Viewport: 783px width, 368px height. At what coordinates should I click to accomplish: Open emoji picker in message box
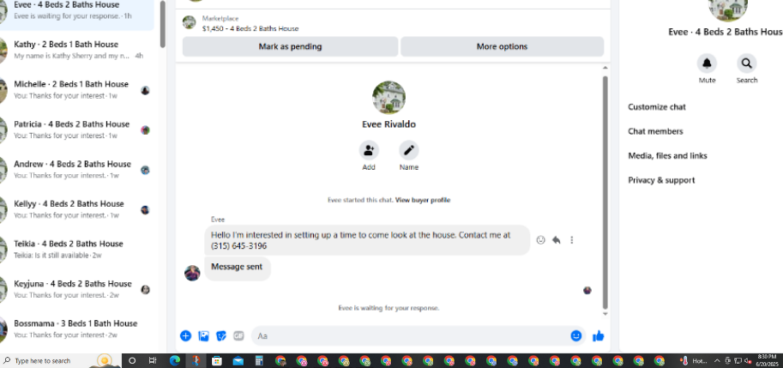click(576, 336)
